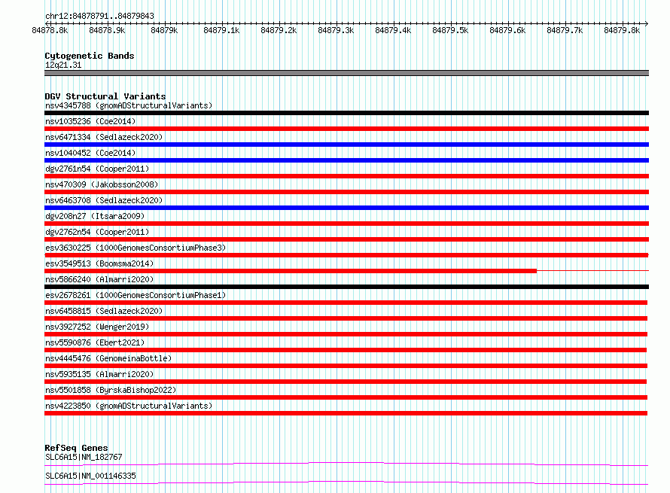Screen dimensions: 670x493
Task: Click the 84878.9k ruler tick label
Action: (x=107, y=30)
